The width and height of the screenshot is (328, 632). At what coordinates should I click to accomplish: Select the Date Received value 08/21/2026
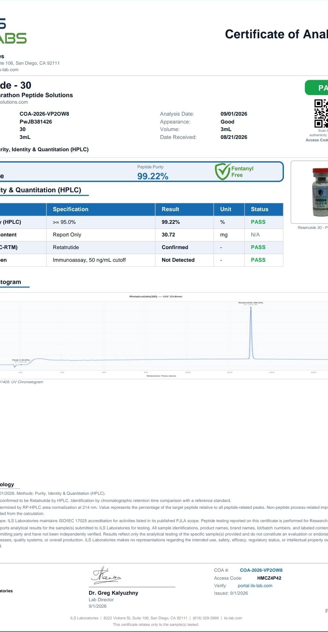point(234,137)
